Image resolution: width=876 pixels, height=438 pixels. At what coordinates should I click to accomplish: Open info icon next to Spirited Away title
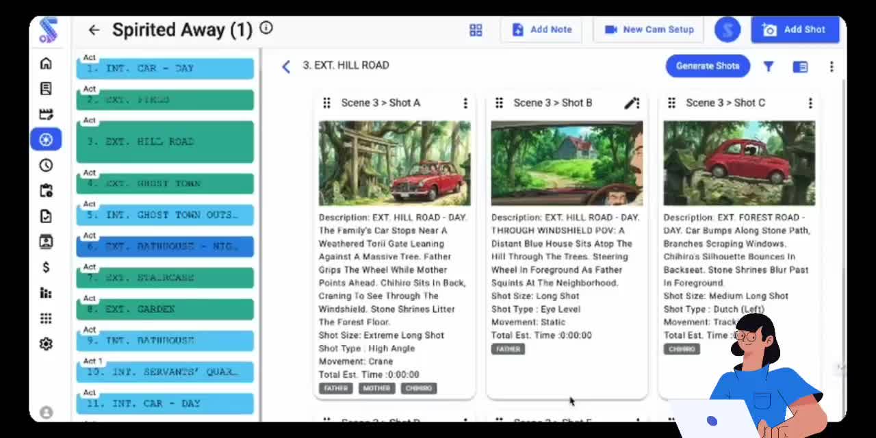(x=266, y=28)
